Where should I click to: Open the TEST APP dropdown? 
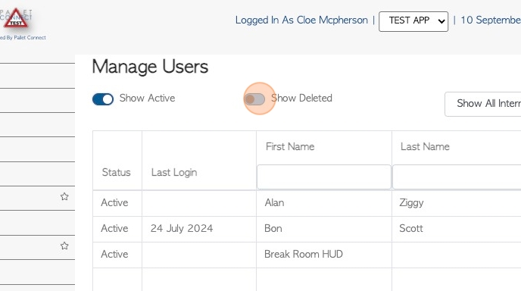[413, 22]
